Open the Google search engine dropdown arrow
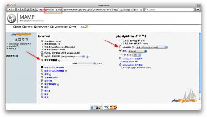The image size is (207, 118). click(x=147, y=10)
